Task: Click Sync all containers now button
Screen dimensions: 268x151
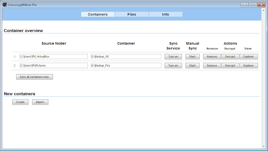Action: (x=34, y=77)
